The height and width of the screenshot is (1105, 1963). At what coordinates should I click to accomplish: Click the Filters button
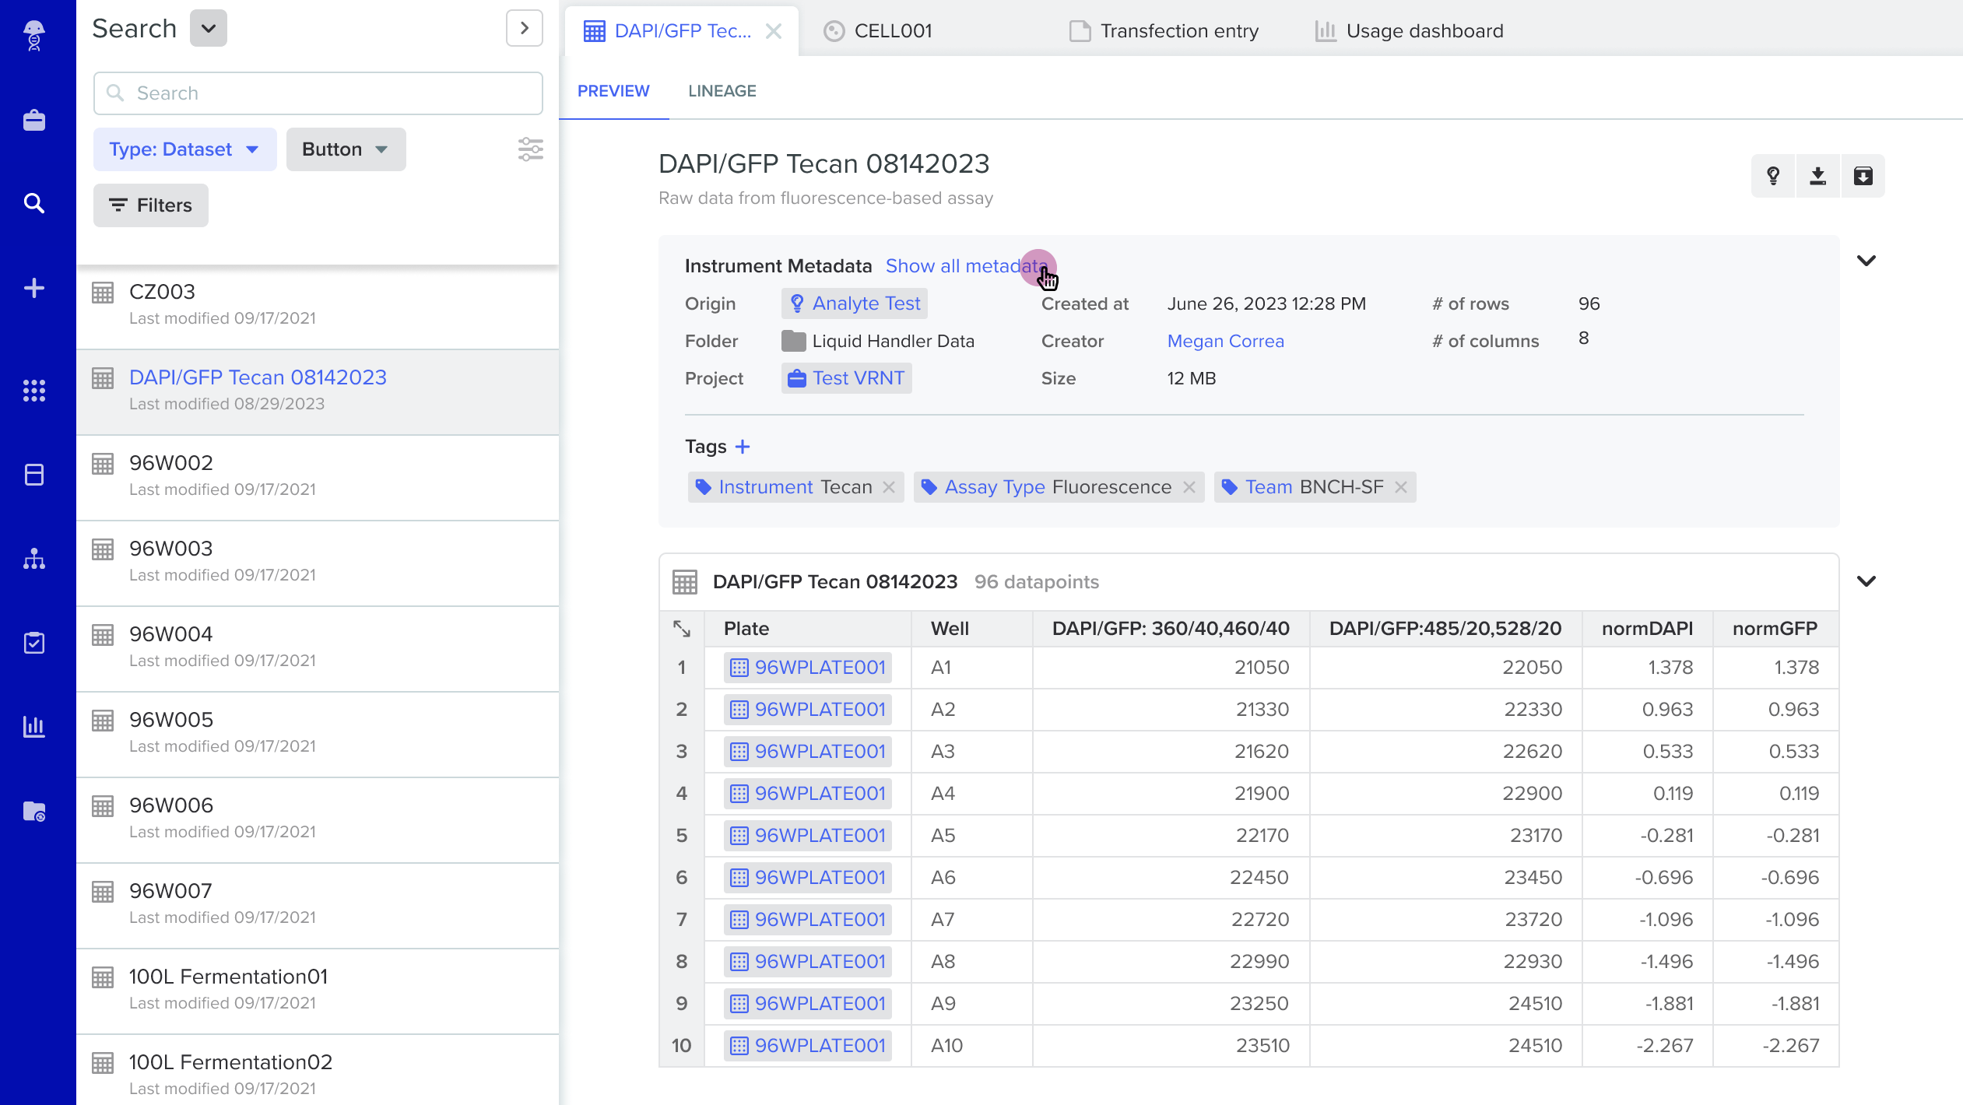(x=151, y=205)
